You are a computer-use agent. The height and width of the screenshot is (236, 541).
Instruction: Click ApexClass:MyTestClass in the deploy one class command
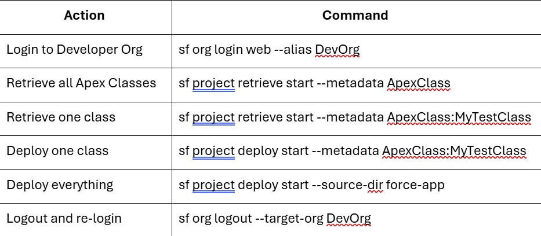[453, 150]
